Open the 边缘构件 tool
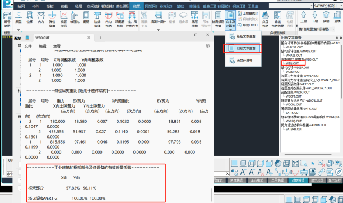This screenshot has height=203, width=343. click(x=97, y=20)
